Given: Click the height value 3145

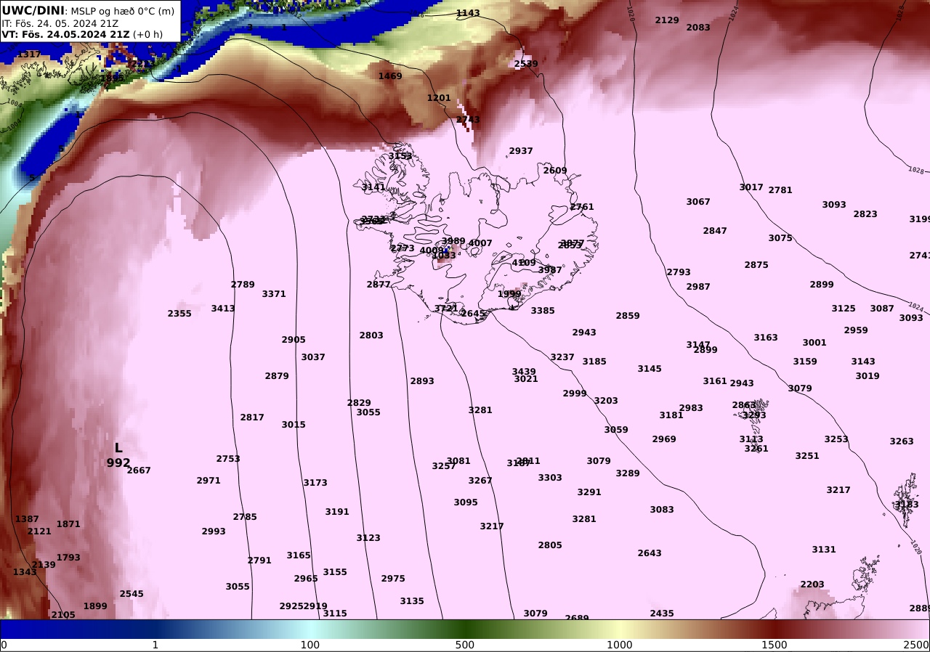Looking at the screenshot, I should [650, 369].
